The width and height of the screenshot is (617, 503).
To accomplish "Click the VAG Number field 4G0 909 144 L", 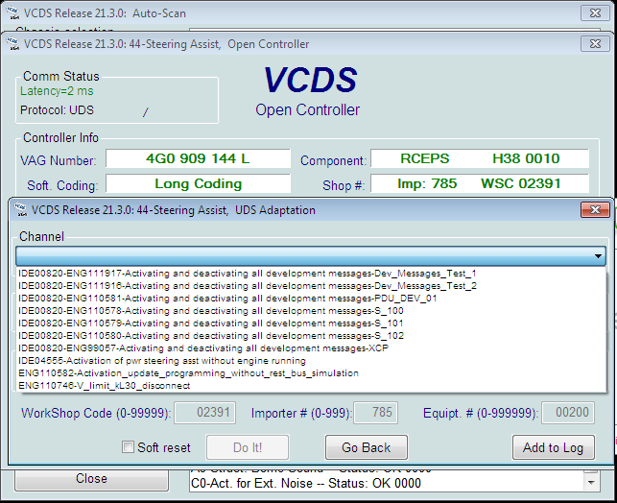I will (x=198, y=158).
